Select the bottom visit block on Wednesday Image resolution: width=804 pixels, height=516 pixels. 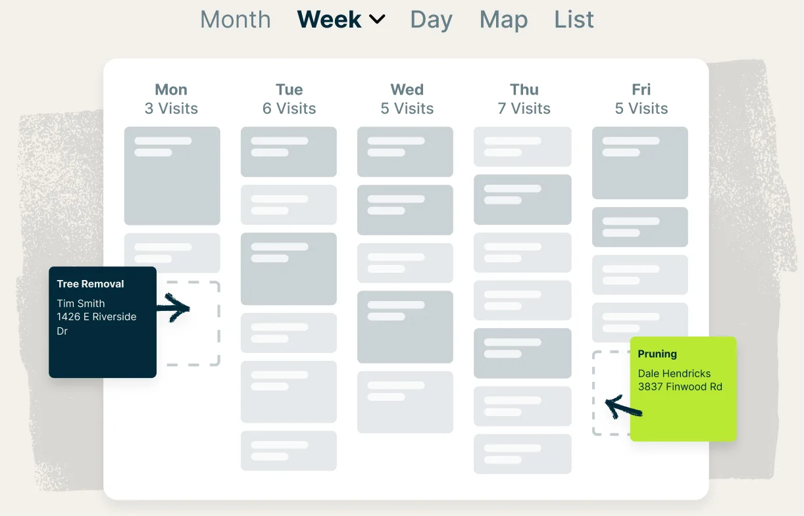(x=405, y=402)
